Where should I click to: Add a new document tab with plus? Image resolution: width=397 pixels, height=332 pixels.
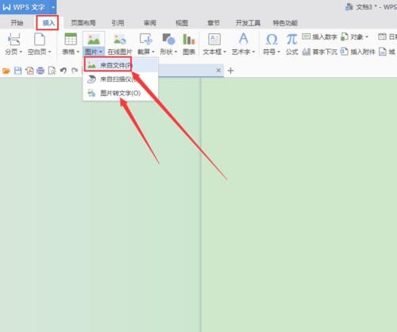[x=231, y=71]
